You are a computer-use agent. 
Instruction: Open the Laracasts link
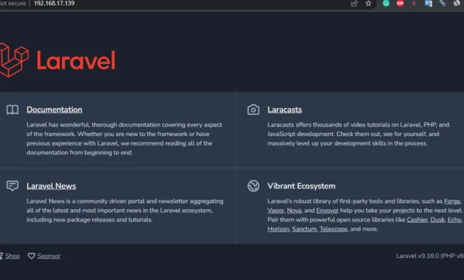coord(284,110)
